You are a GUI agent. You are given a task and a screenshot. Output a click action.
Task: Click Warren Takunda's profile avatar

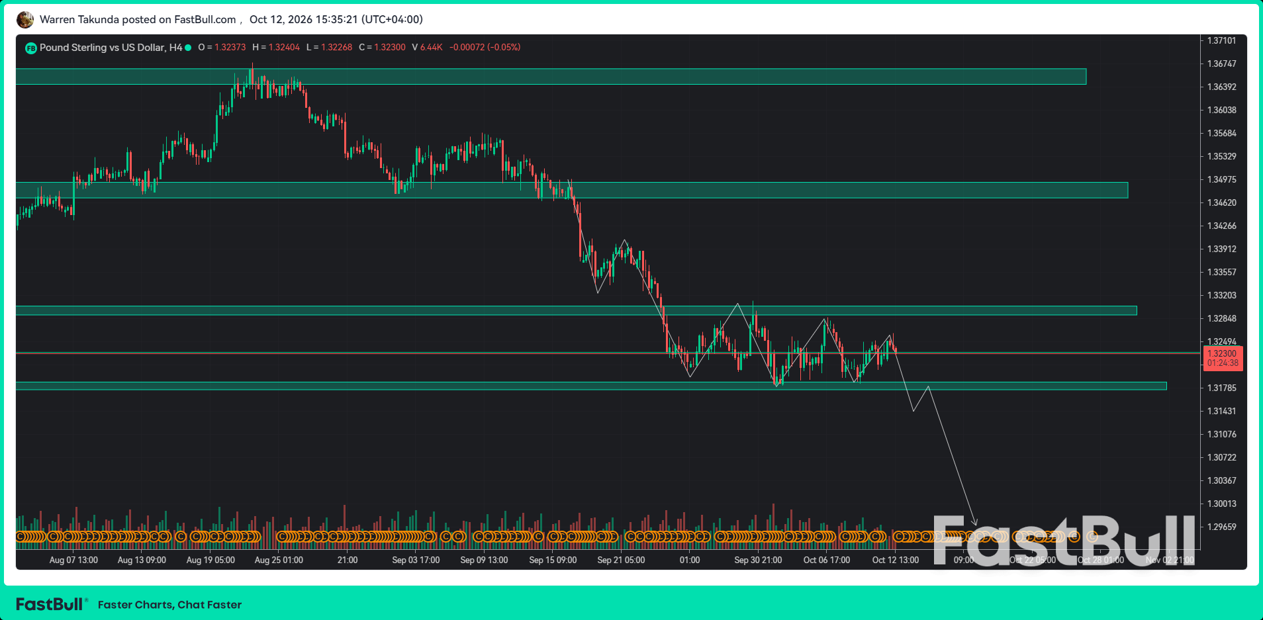(25, 20)
